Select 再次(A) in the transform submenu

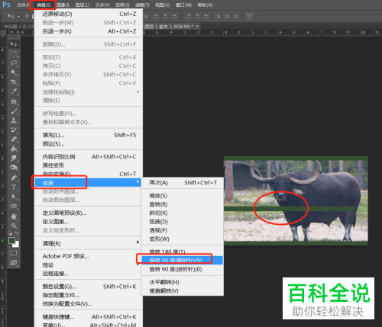(x=183, y=183)
